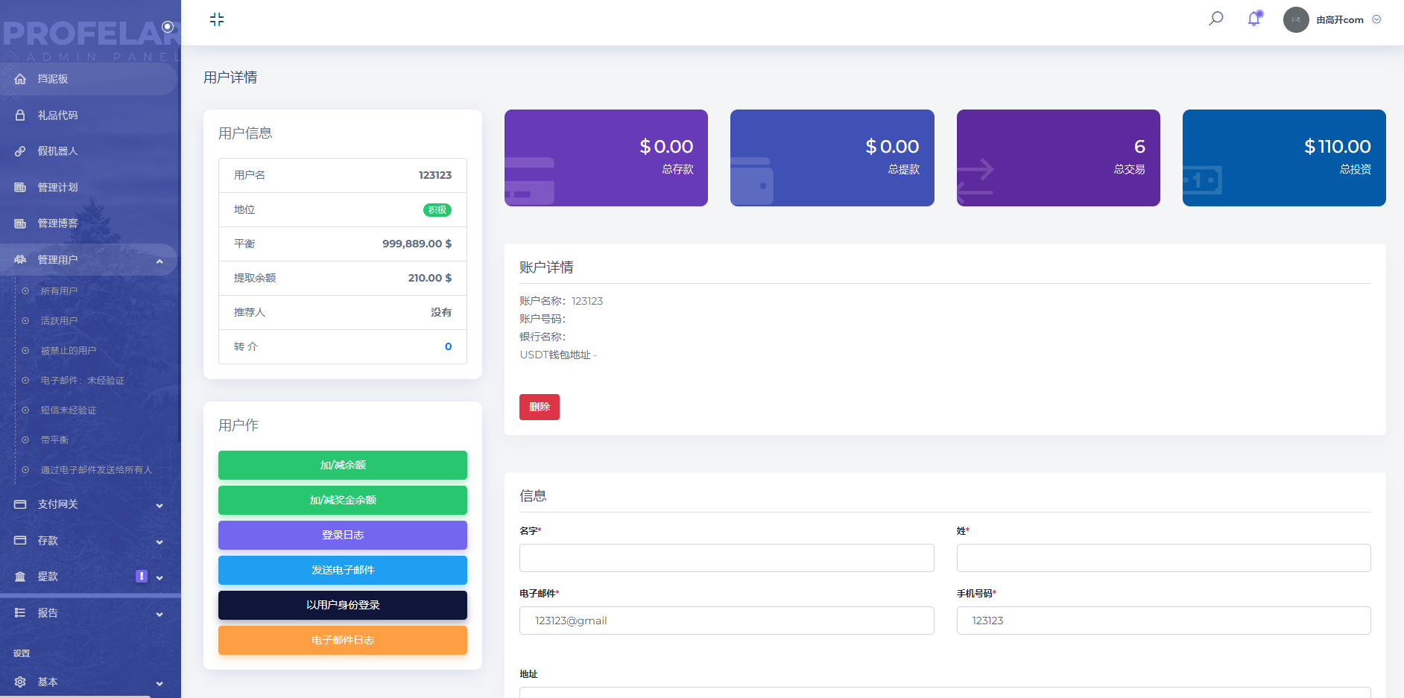Click the link icon next to 假机器人
Image resolution: width=1404 pixels, height=698 pixels.
(x=20, y=151)
